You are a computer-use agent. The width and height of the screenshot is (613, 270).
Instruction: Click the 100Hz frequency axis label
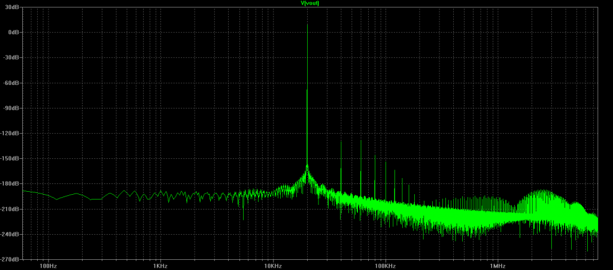tap(47, 265)
